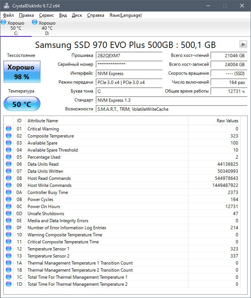251x298 pixels.
Task: Click the masked serial number field
Action: tap(129, 65)
